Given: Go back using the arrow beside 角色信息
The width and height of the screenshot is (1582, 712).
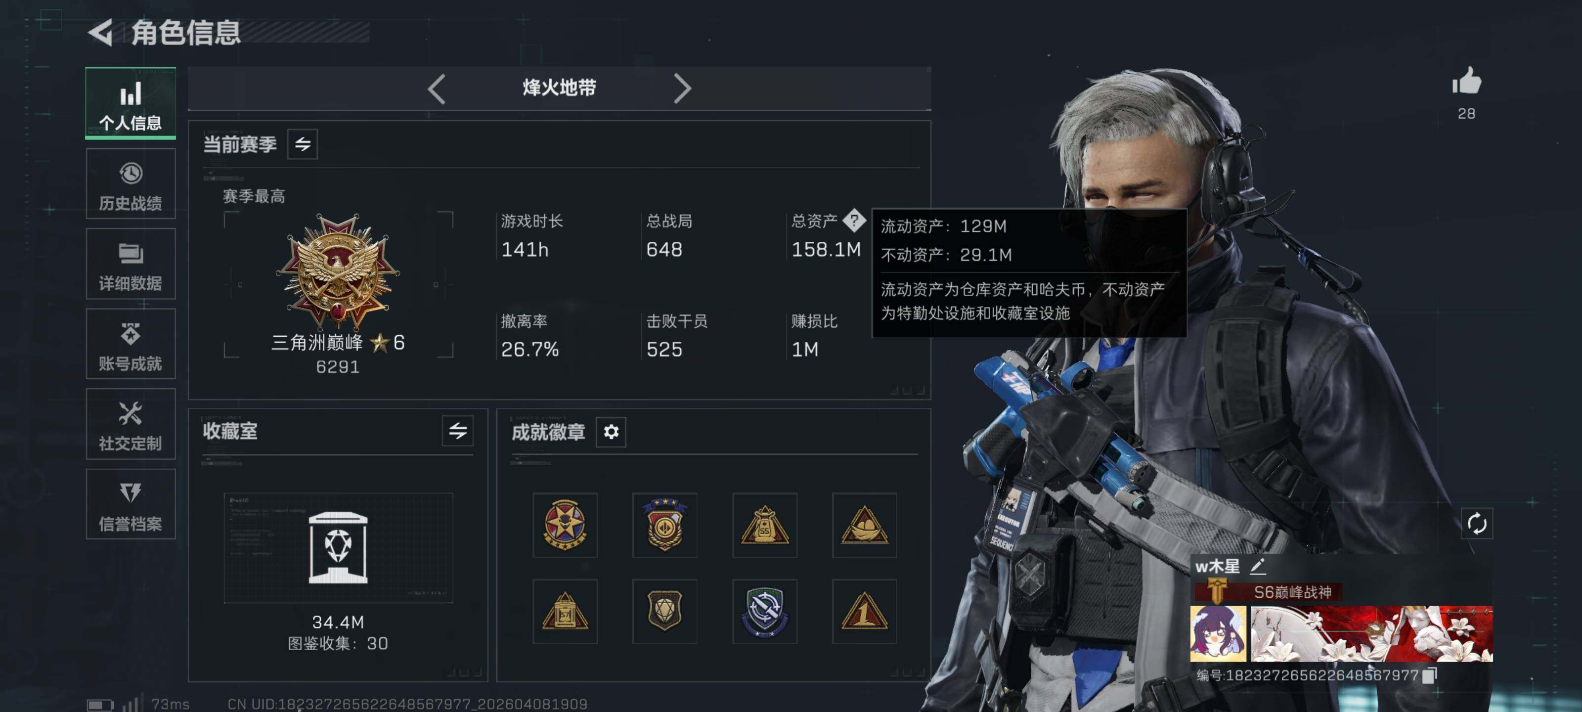Looking at the screenshot, I should click(x=101, y=33).
